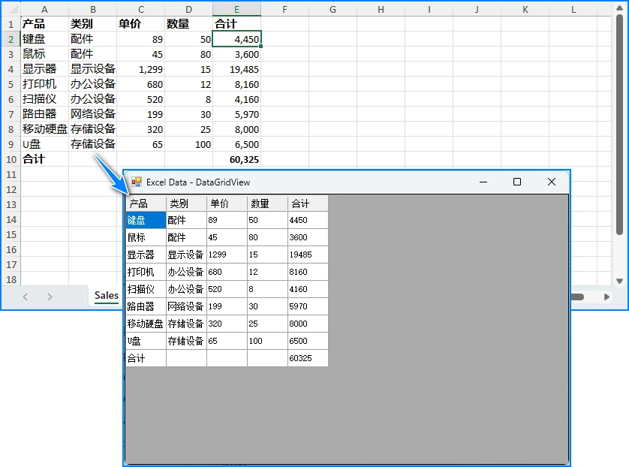Select 19485 total cell in DataGridView
Screen dimensions: 629x467
pyautogui.click(x=308, y=255)
